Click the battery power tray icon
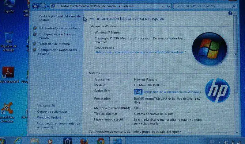The height and width of the screenshot is (144, 245). point(233,142)
